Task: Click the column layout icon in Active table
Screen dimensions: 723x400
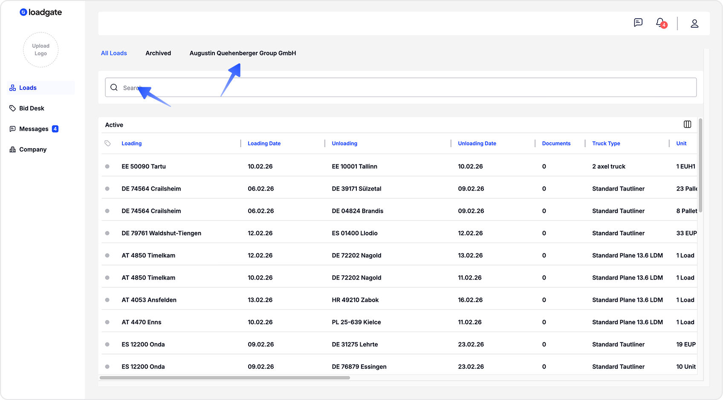Action: [687, 124]
